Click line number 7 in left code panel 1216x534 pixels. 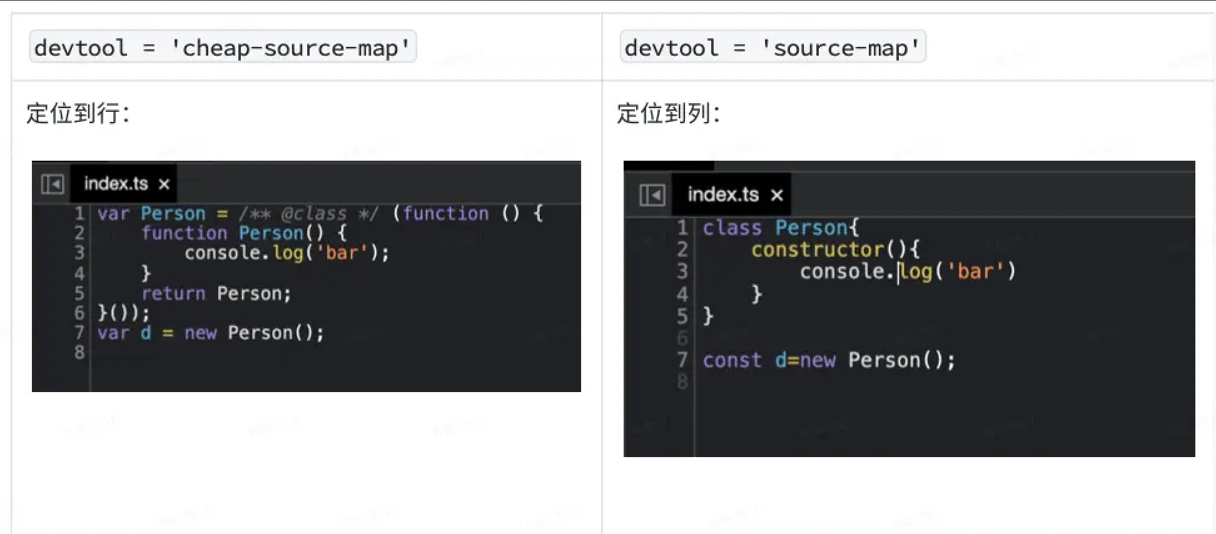pos(79,333)
